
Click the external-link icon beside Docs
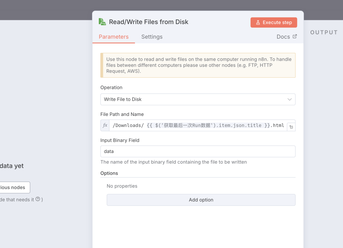point(295,36)
